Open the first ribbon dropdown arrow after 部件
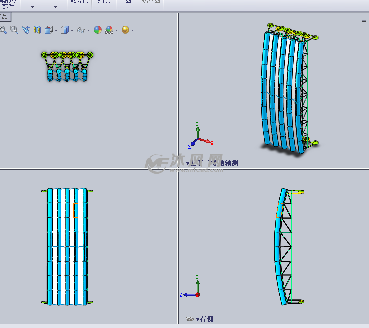This screenshot has width=369, height=328. pyautogui.click(x=32, y=7)
